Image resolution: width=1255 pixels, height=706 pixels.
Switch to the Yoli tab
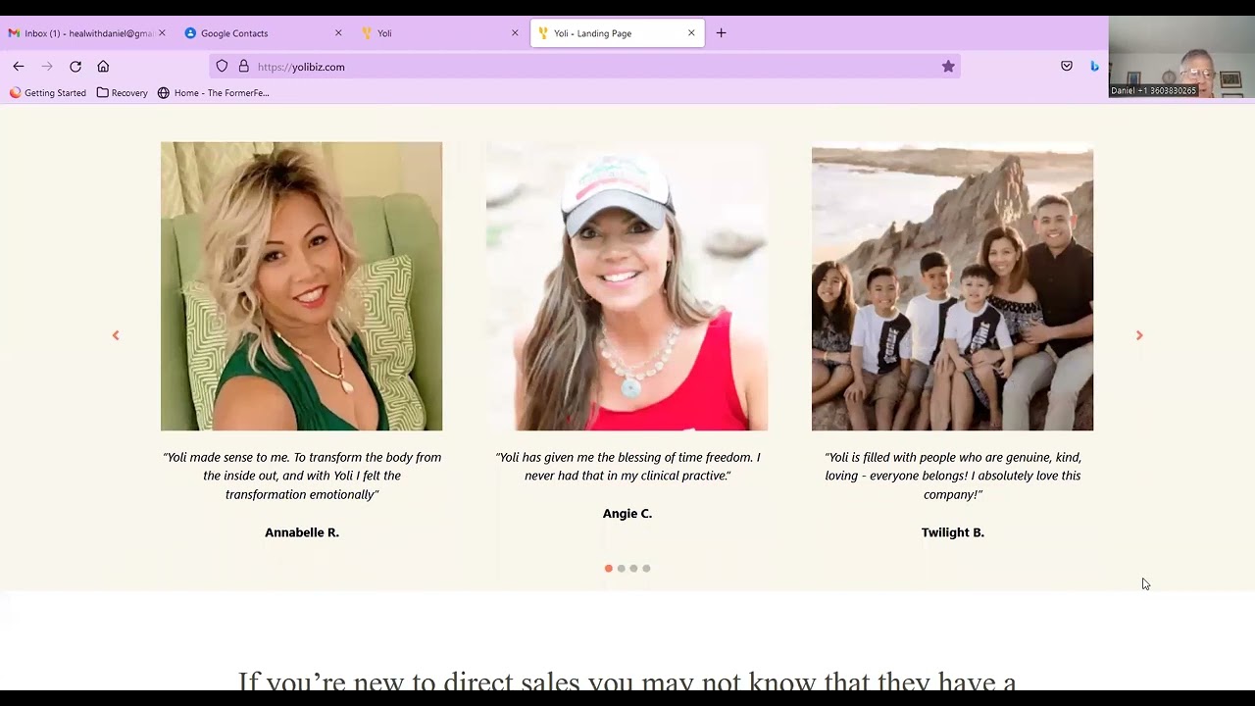(x=439, y=33)
